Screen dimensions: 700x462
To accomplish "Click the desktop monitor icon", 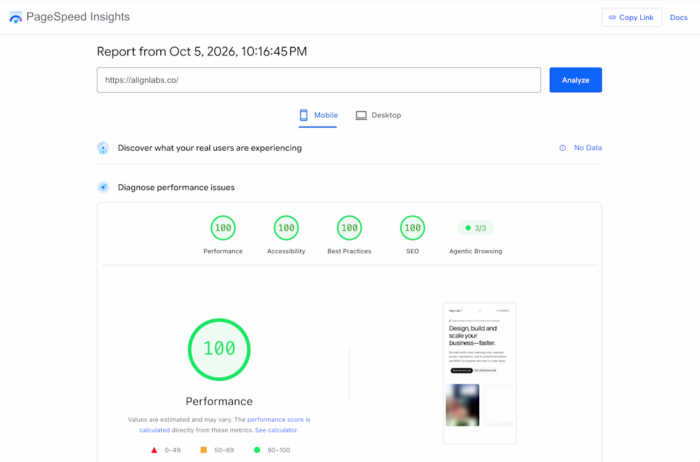I will [x=361, y=115].
